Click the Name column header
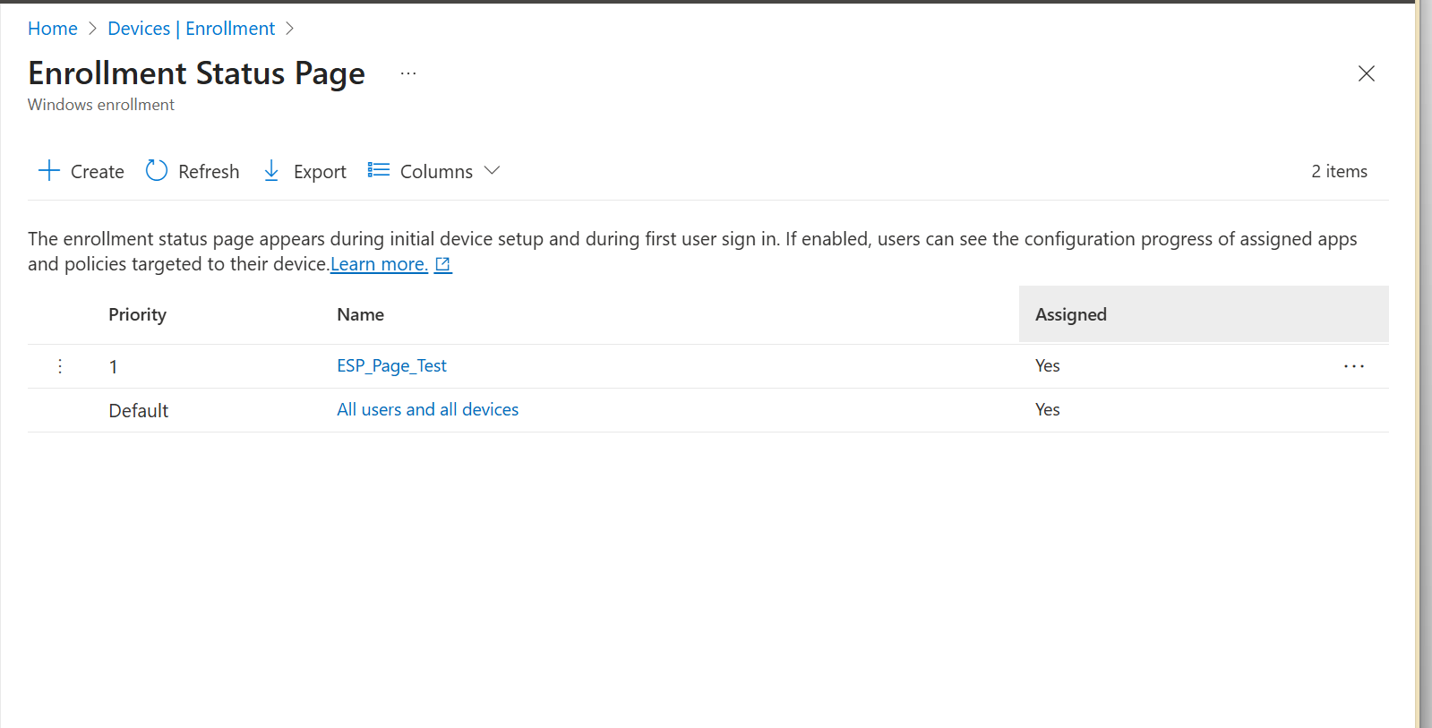 (360, 314)
